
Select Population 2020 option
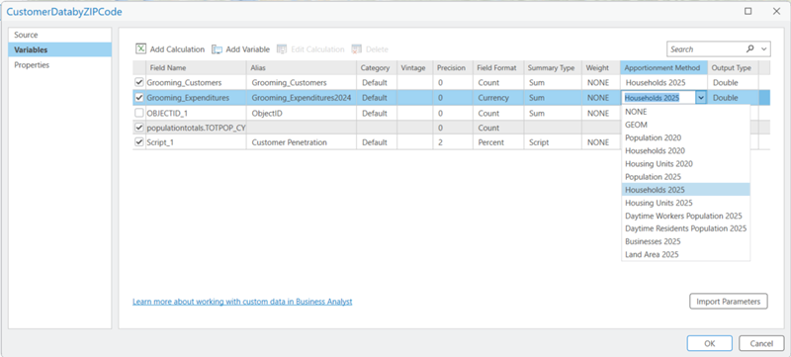(x=685, y=137)
